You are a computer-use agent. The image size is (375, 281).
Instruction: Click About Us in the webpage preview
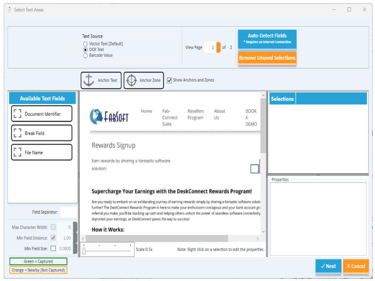[219, 114]
